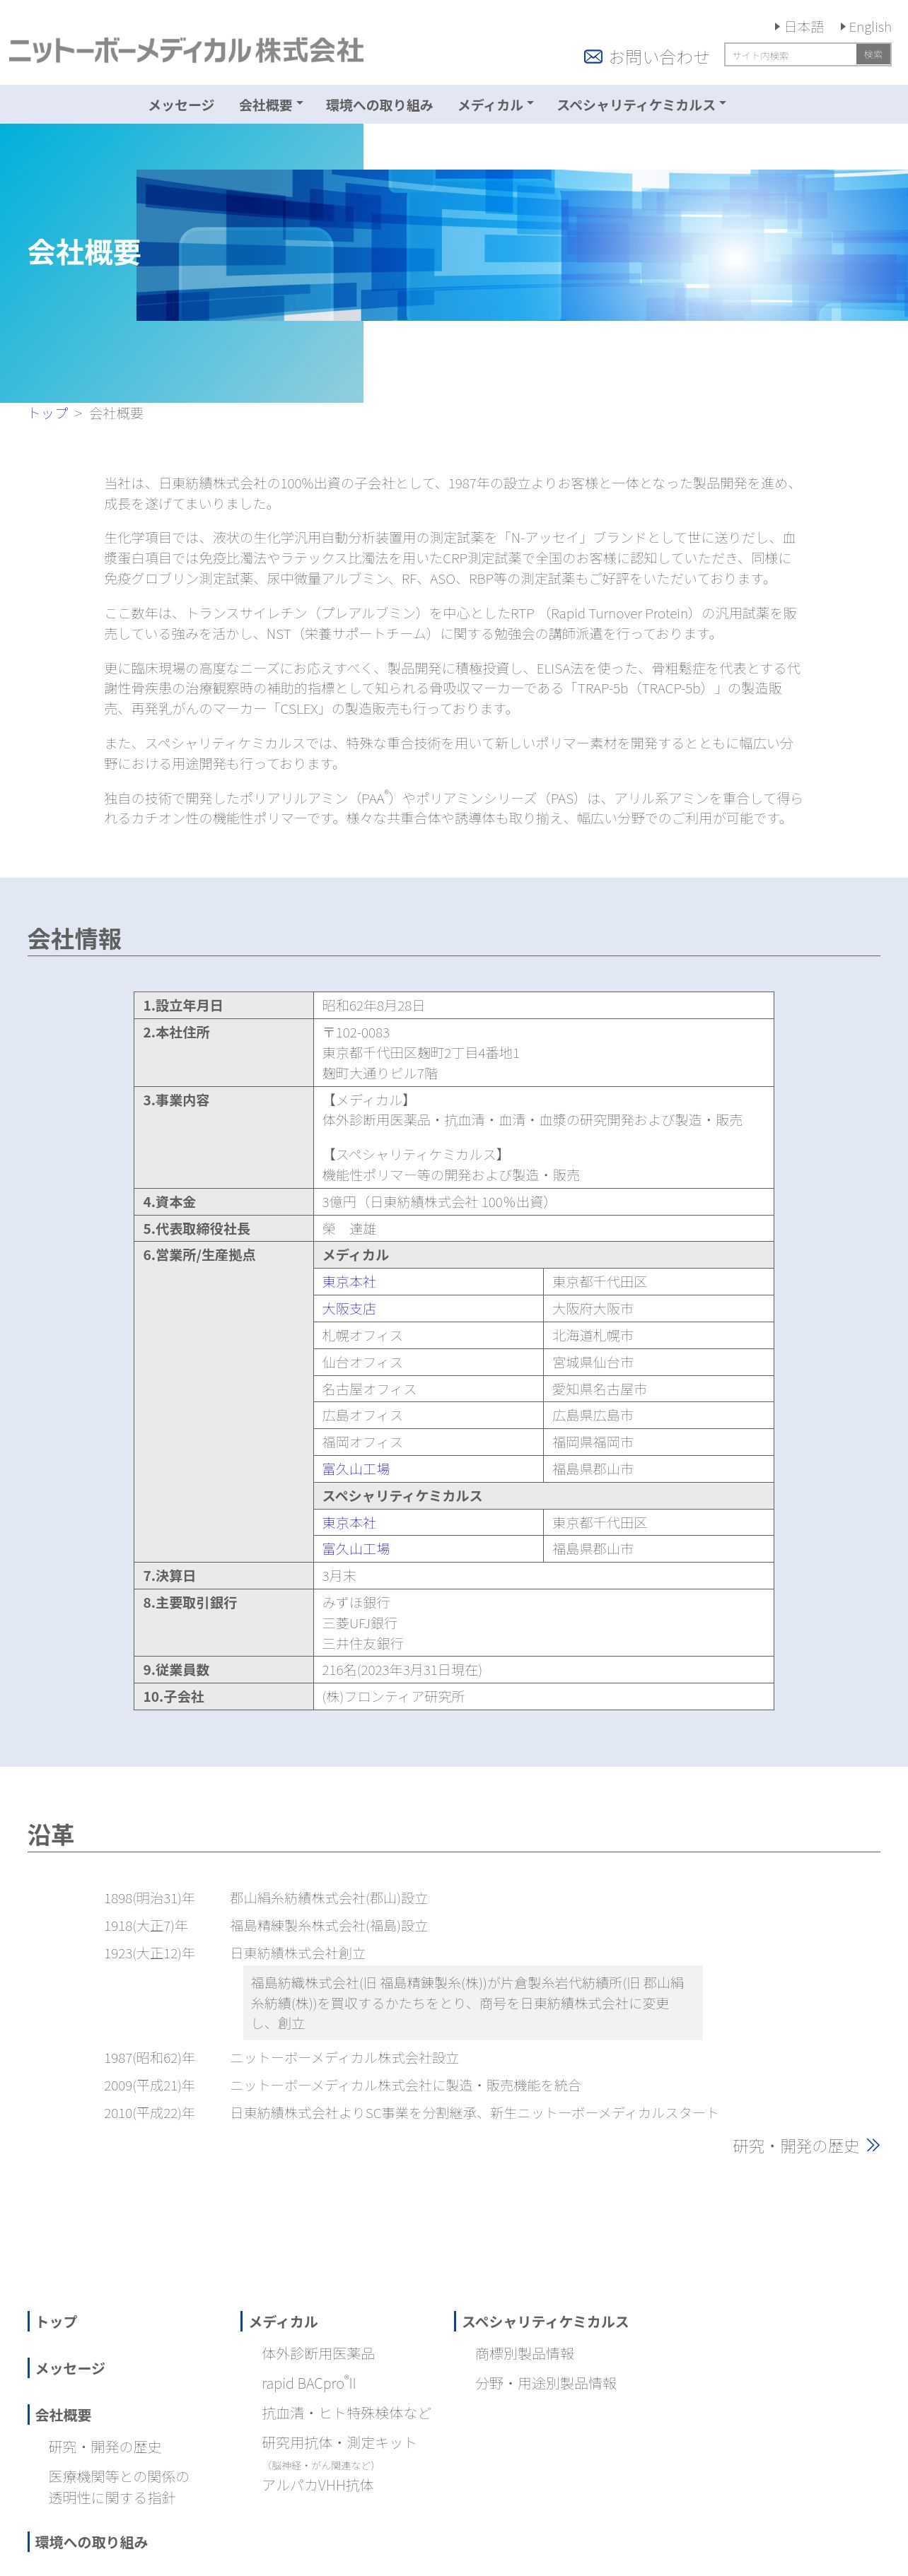The height and width of the screenshot is (2576, 908).
Task: Select the 会社情報 section heading
Action: [74, 939]
